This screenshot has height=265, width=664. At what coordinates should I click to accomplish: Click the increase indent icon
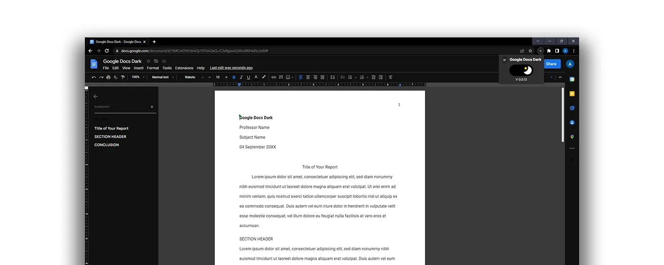pyautogui.click(x=380, y=77)
